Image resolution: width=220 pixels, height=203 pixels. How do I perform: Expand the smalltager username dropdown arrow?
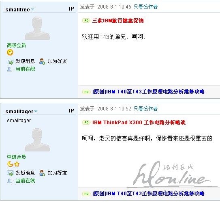[x=36, y=111]
